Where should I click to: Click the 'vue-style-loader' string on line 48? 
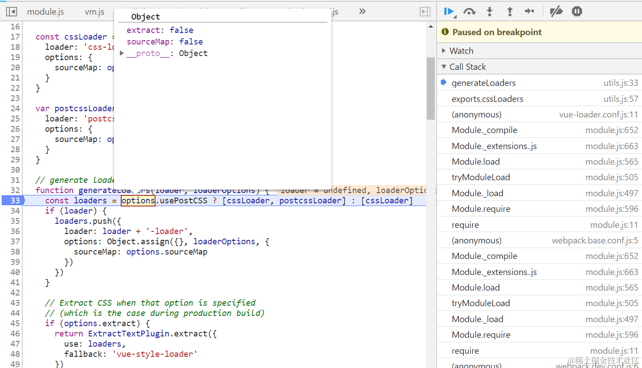point(155,354)
